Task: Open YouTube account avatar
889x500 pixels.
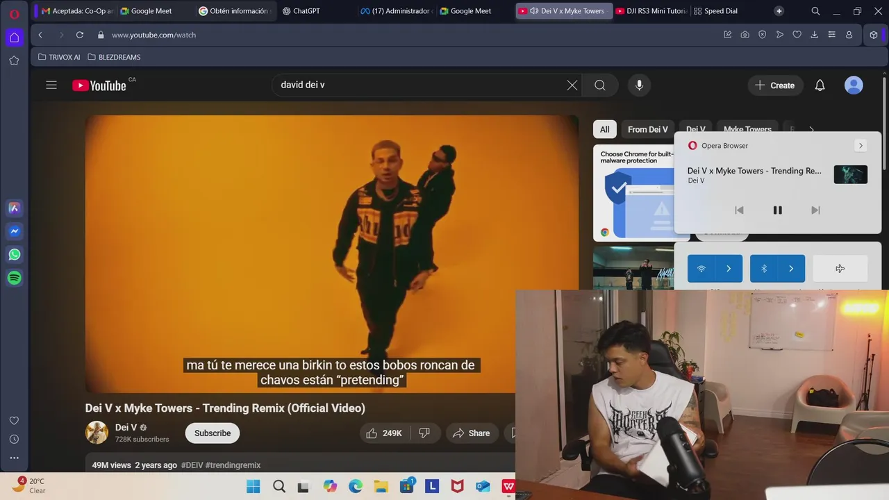Action: tap(854, 85)
